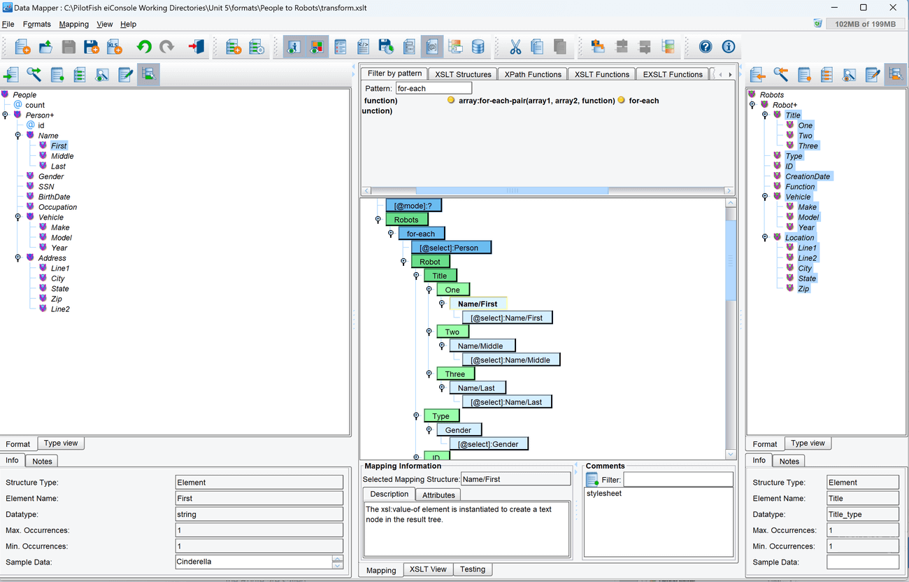Toggle the highlighted last icon above People tree
Viewport: 909px width, 582px height.
148,74
